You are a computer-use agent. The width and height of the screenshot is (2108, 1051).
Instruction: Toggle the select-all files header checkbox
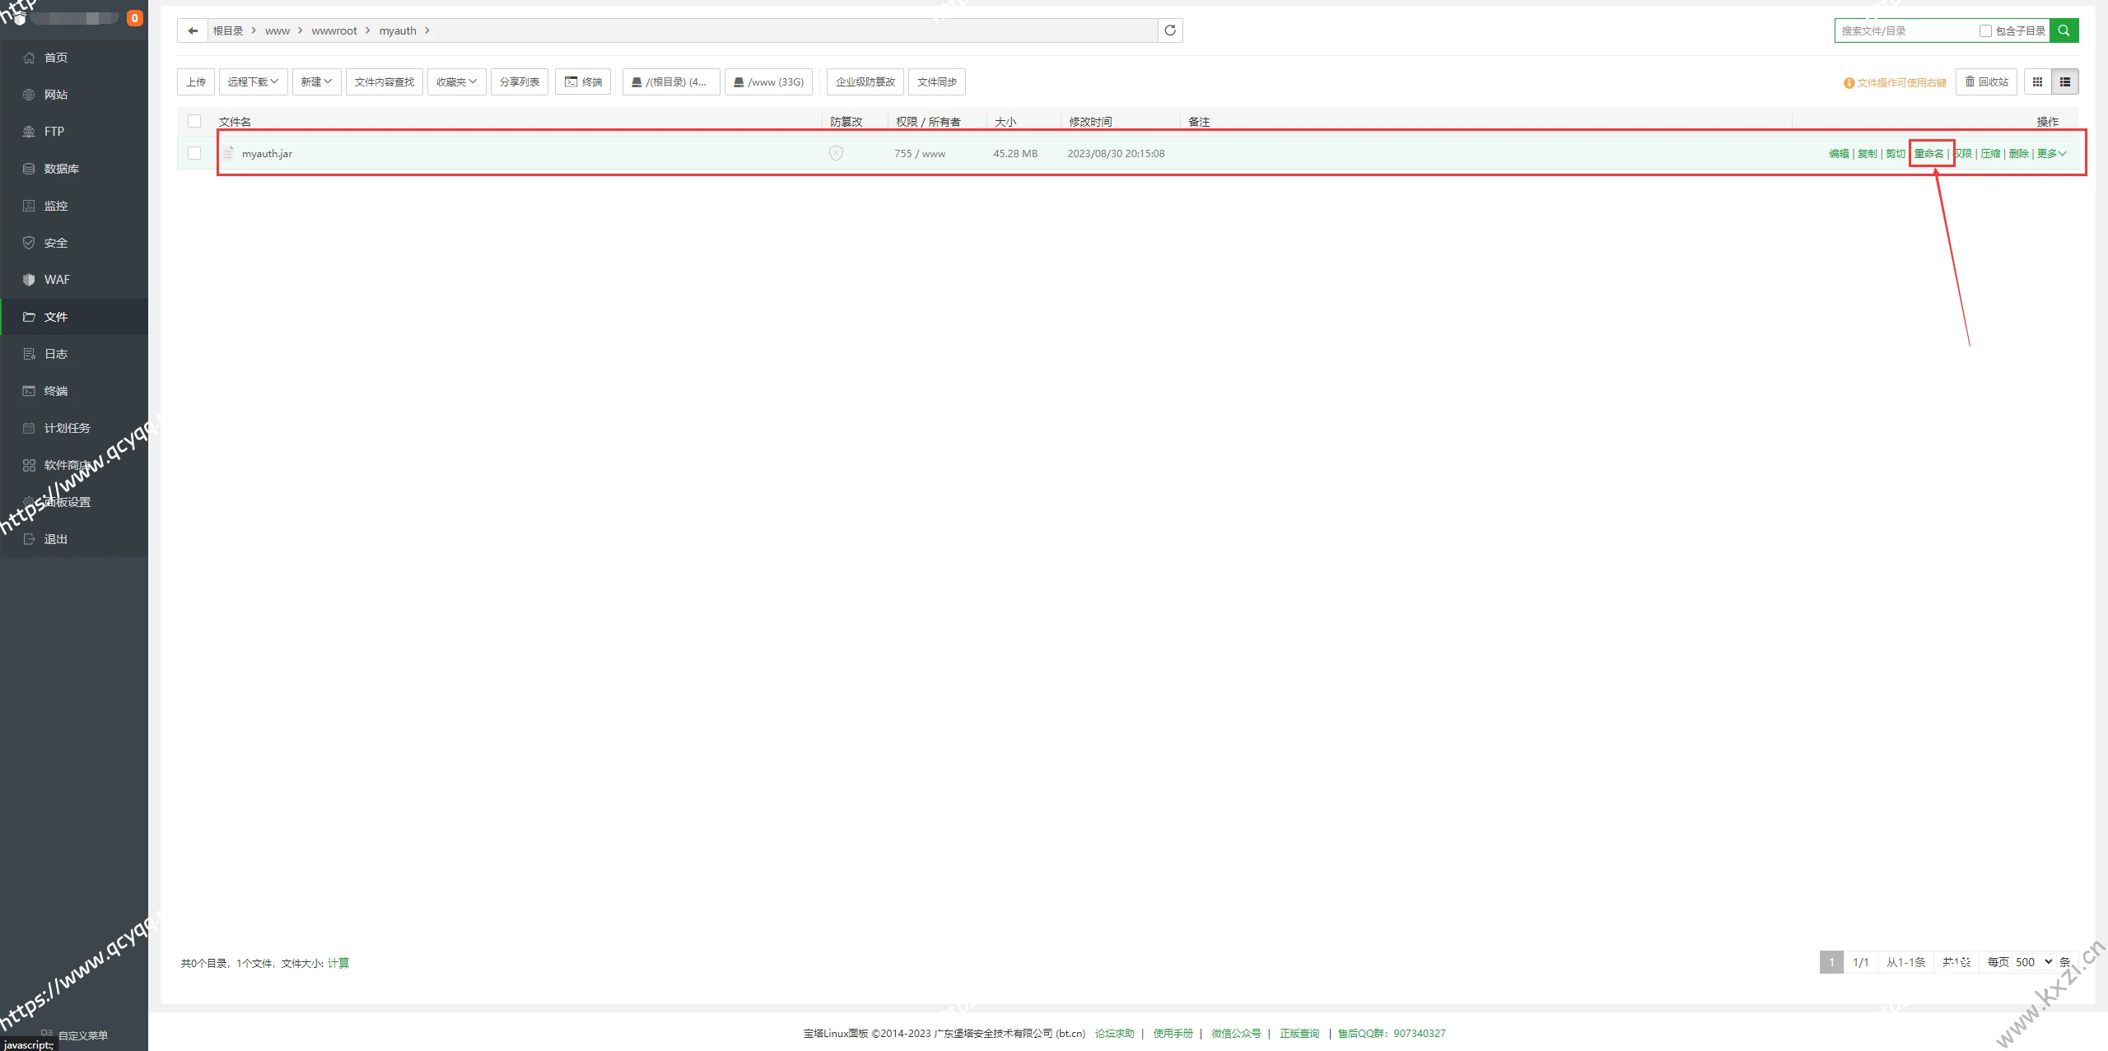point(194,121)
